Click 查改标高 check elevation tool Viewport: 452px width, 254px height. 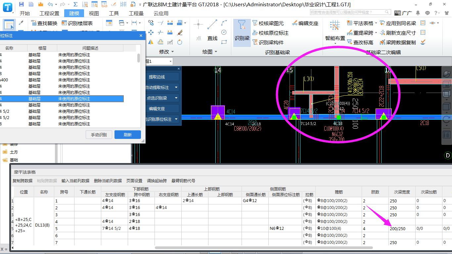360,42
